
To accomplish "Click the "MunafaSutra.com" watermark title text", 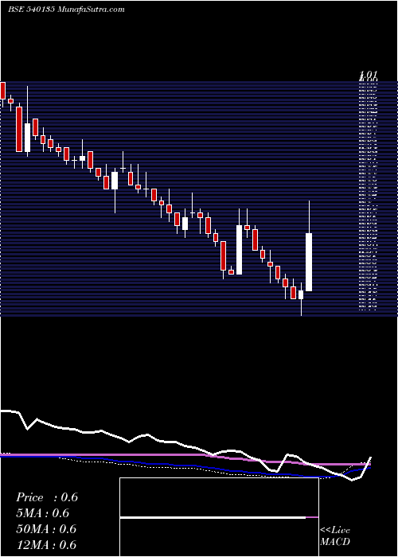I will click(x=91, y=10).
